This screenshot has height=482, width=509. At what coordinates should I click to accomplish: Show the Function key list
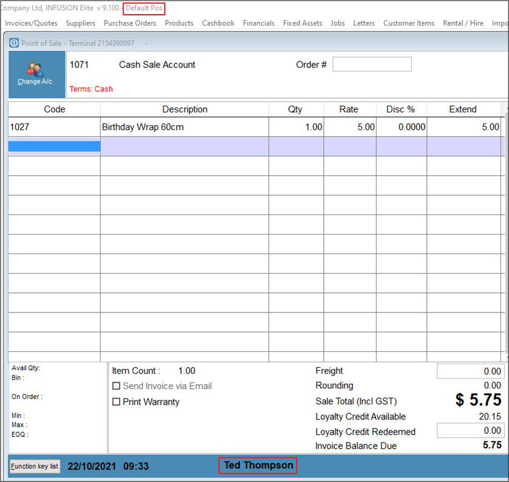[35, 466]
